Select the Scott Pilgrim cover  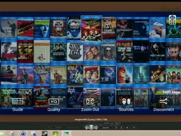[42, 75]
